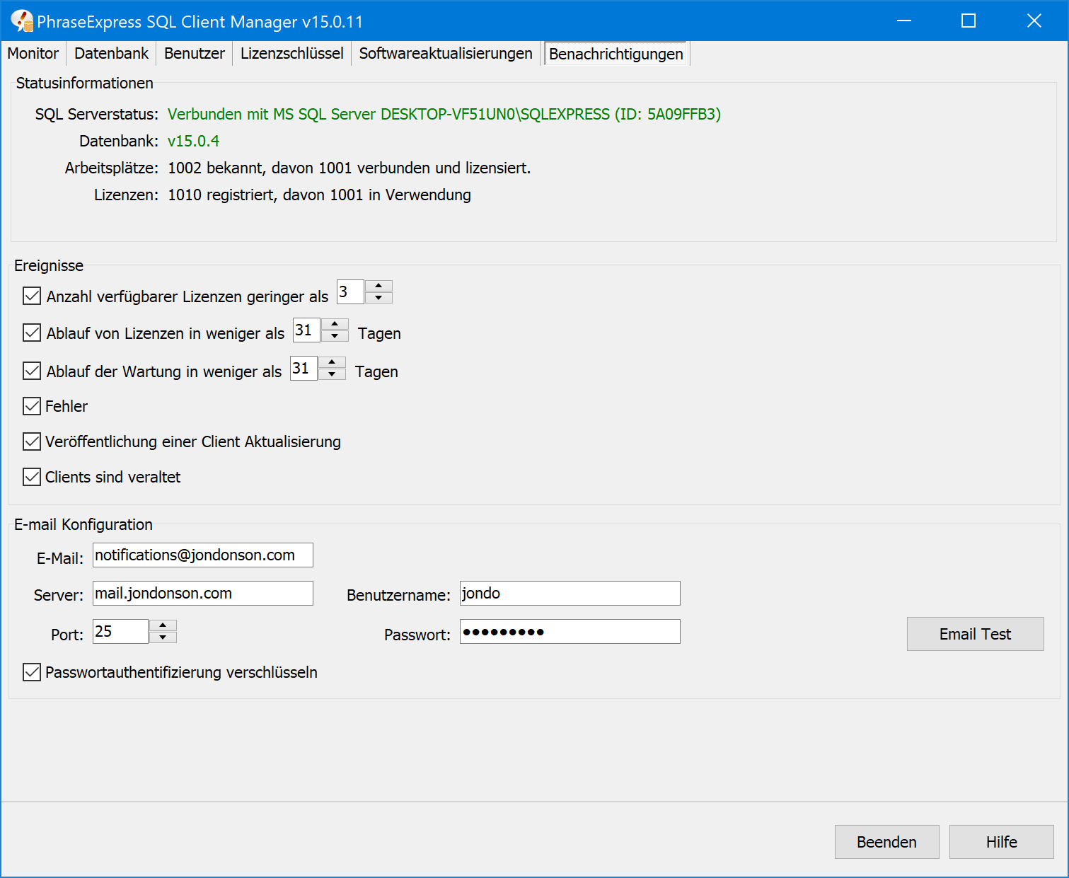The height and width of the screenshot is (878, 1069).
Task: Increase Ablauf von Lizenzen days with up arrow
Action: click(335, 324)
